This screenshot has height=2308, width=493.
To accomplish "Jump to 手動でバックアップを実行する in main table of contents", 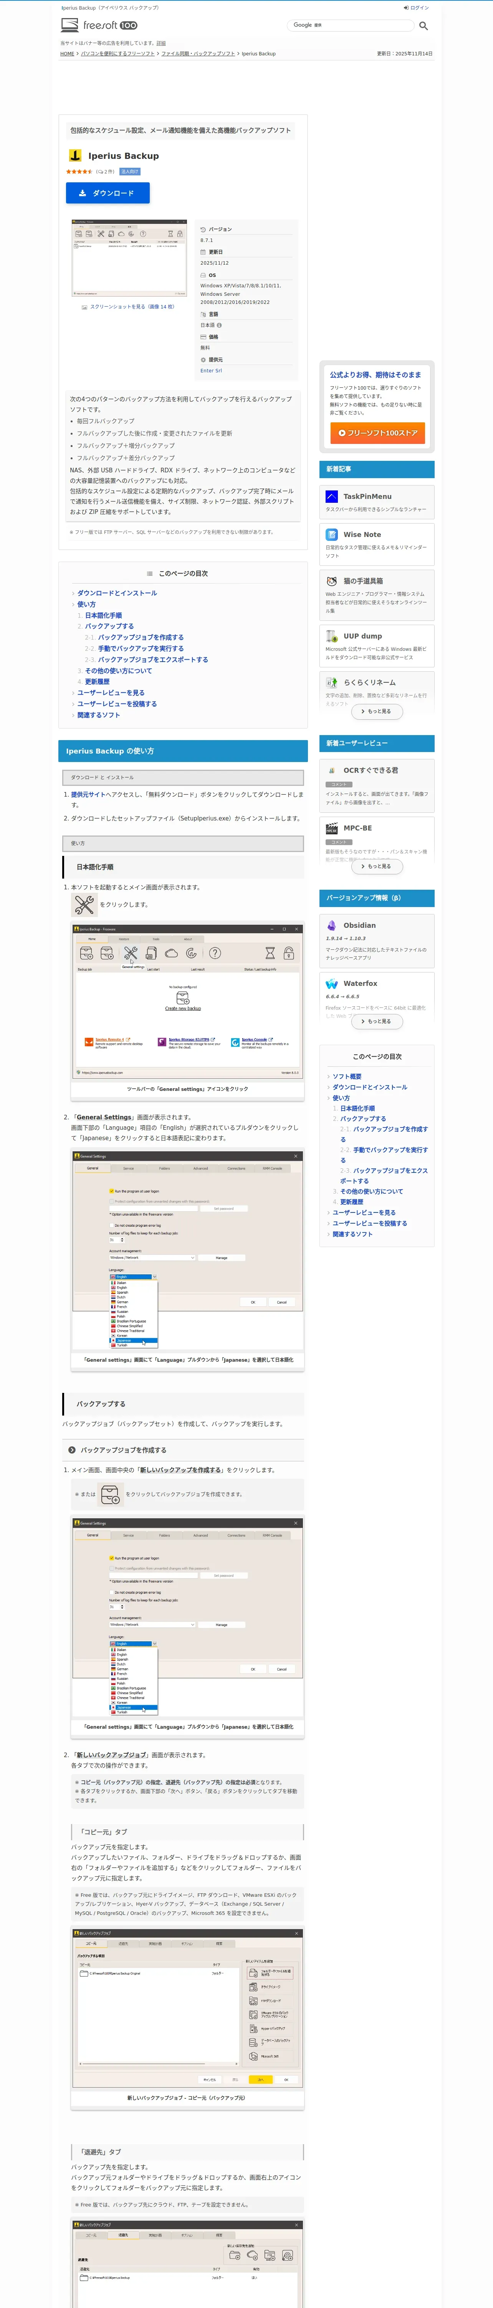I will [141, 649].
